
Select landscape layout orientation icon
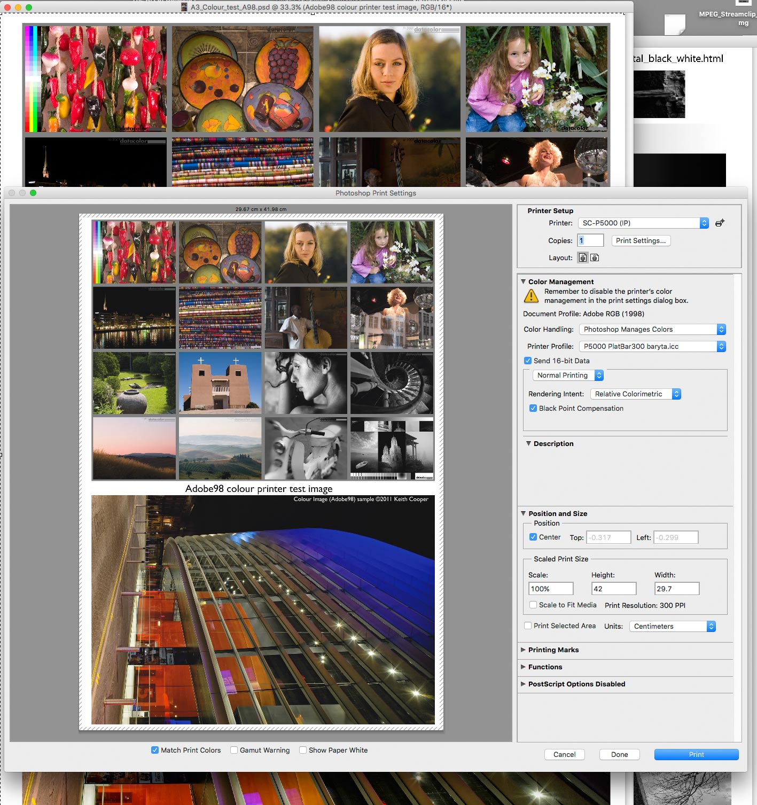[x=595, y=257]
